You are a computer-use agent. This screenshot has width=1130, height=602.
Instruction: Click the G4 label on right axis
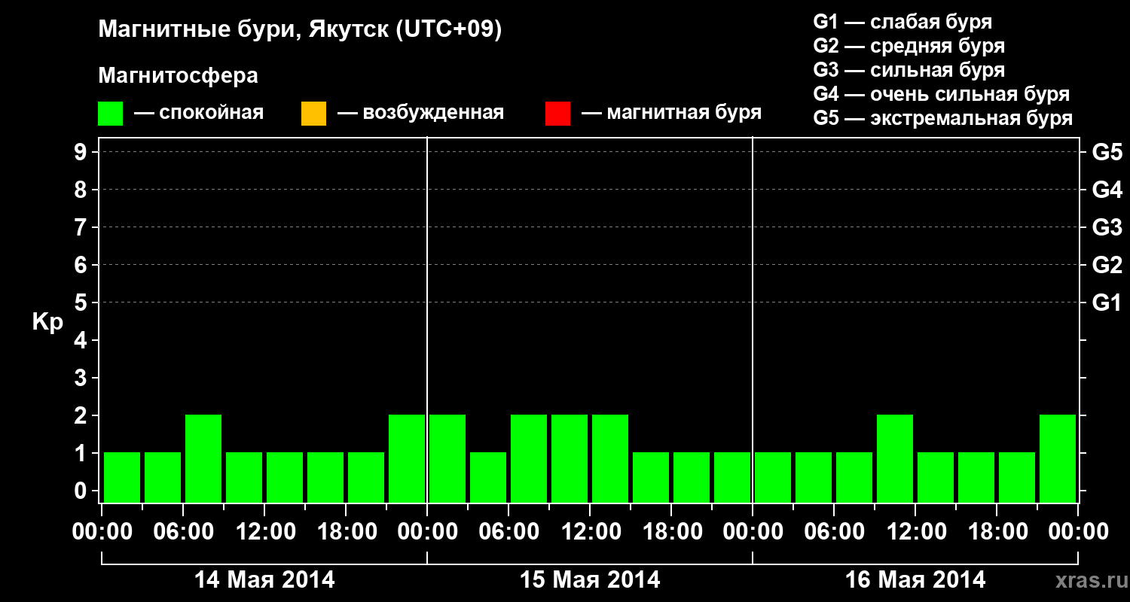tap(1107, 190)
